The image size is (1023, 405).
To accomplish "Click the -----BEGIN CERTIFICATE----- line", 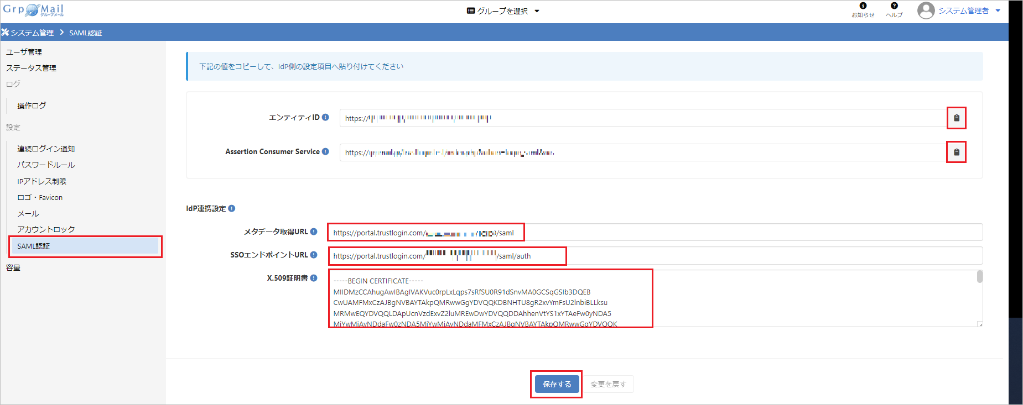I will pos(378,281).
